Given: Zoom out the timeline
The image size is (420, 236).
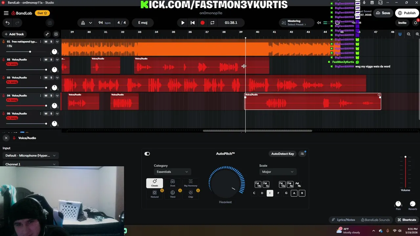Looking at the screenshot, I should click(x=409, y=34).
